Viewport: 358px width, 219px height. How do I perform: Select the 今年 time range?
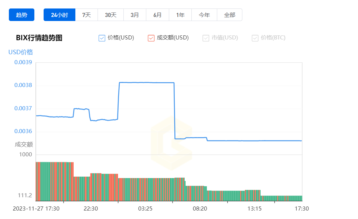pyautogui.click(x=204, y=15)
